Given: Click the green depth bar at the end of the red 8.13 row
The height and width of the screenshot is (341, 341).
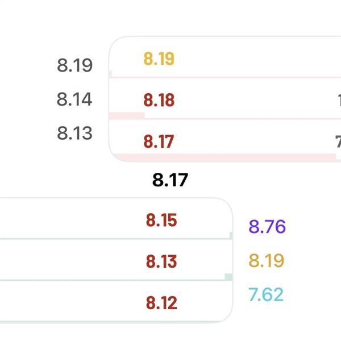Looking at the screenshot, I should (x=228, y=277).
